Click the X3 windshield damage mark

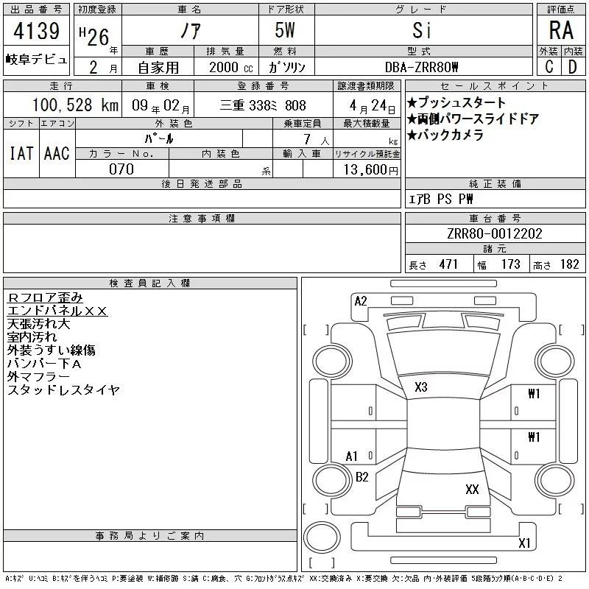pos(421,387)
